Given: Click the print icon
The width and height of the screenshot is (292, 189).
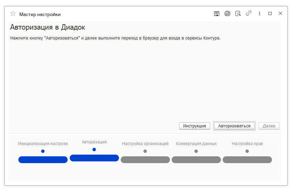Looking at the screenshot, I should [x=227, y=14].
